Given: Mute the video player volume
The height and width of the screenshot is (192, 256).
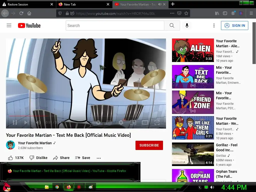Looking at the screenshot, I should [38, 122].
